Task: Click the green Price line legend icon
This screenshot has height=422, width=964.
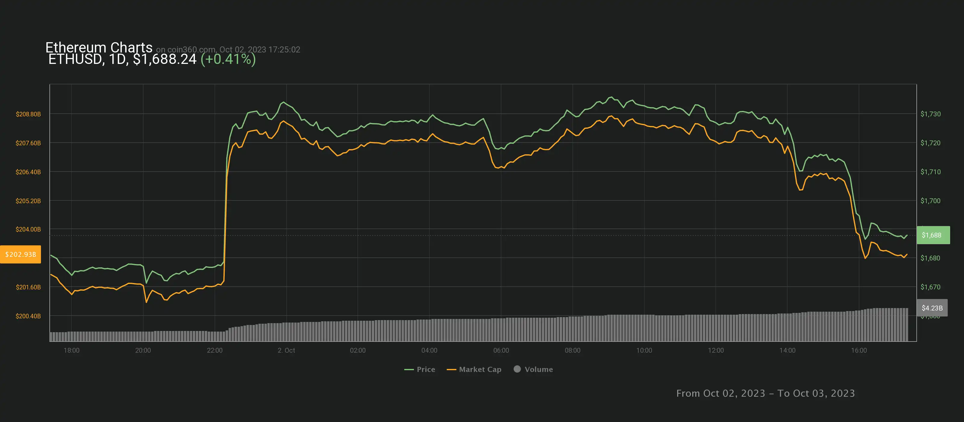Action: pos(409,370)
